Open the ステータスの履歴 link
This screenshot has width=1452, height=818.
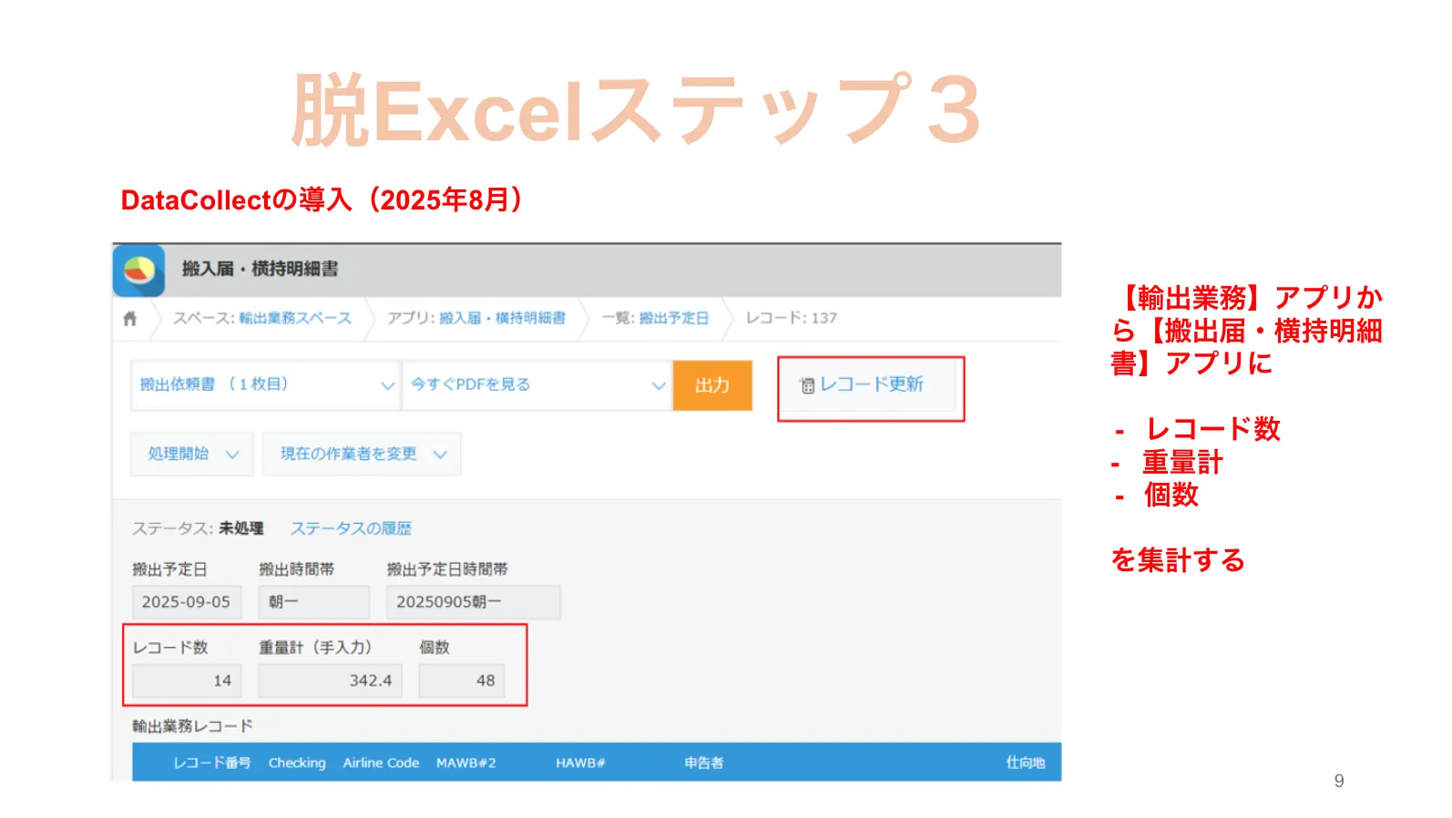click(351, 528)
